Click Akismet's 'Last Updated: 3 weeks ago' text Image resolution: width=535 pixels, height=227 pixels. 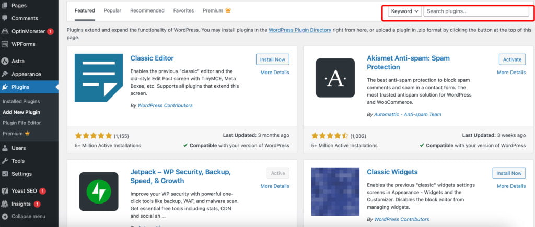point(494,135)
